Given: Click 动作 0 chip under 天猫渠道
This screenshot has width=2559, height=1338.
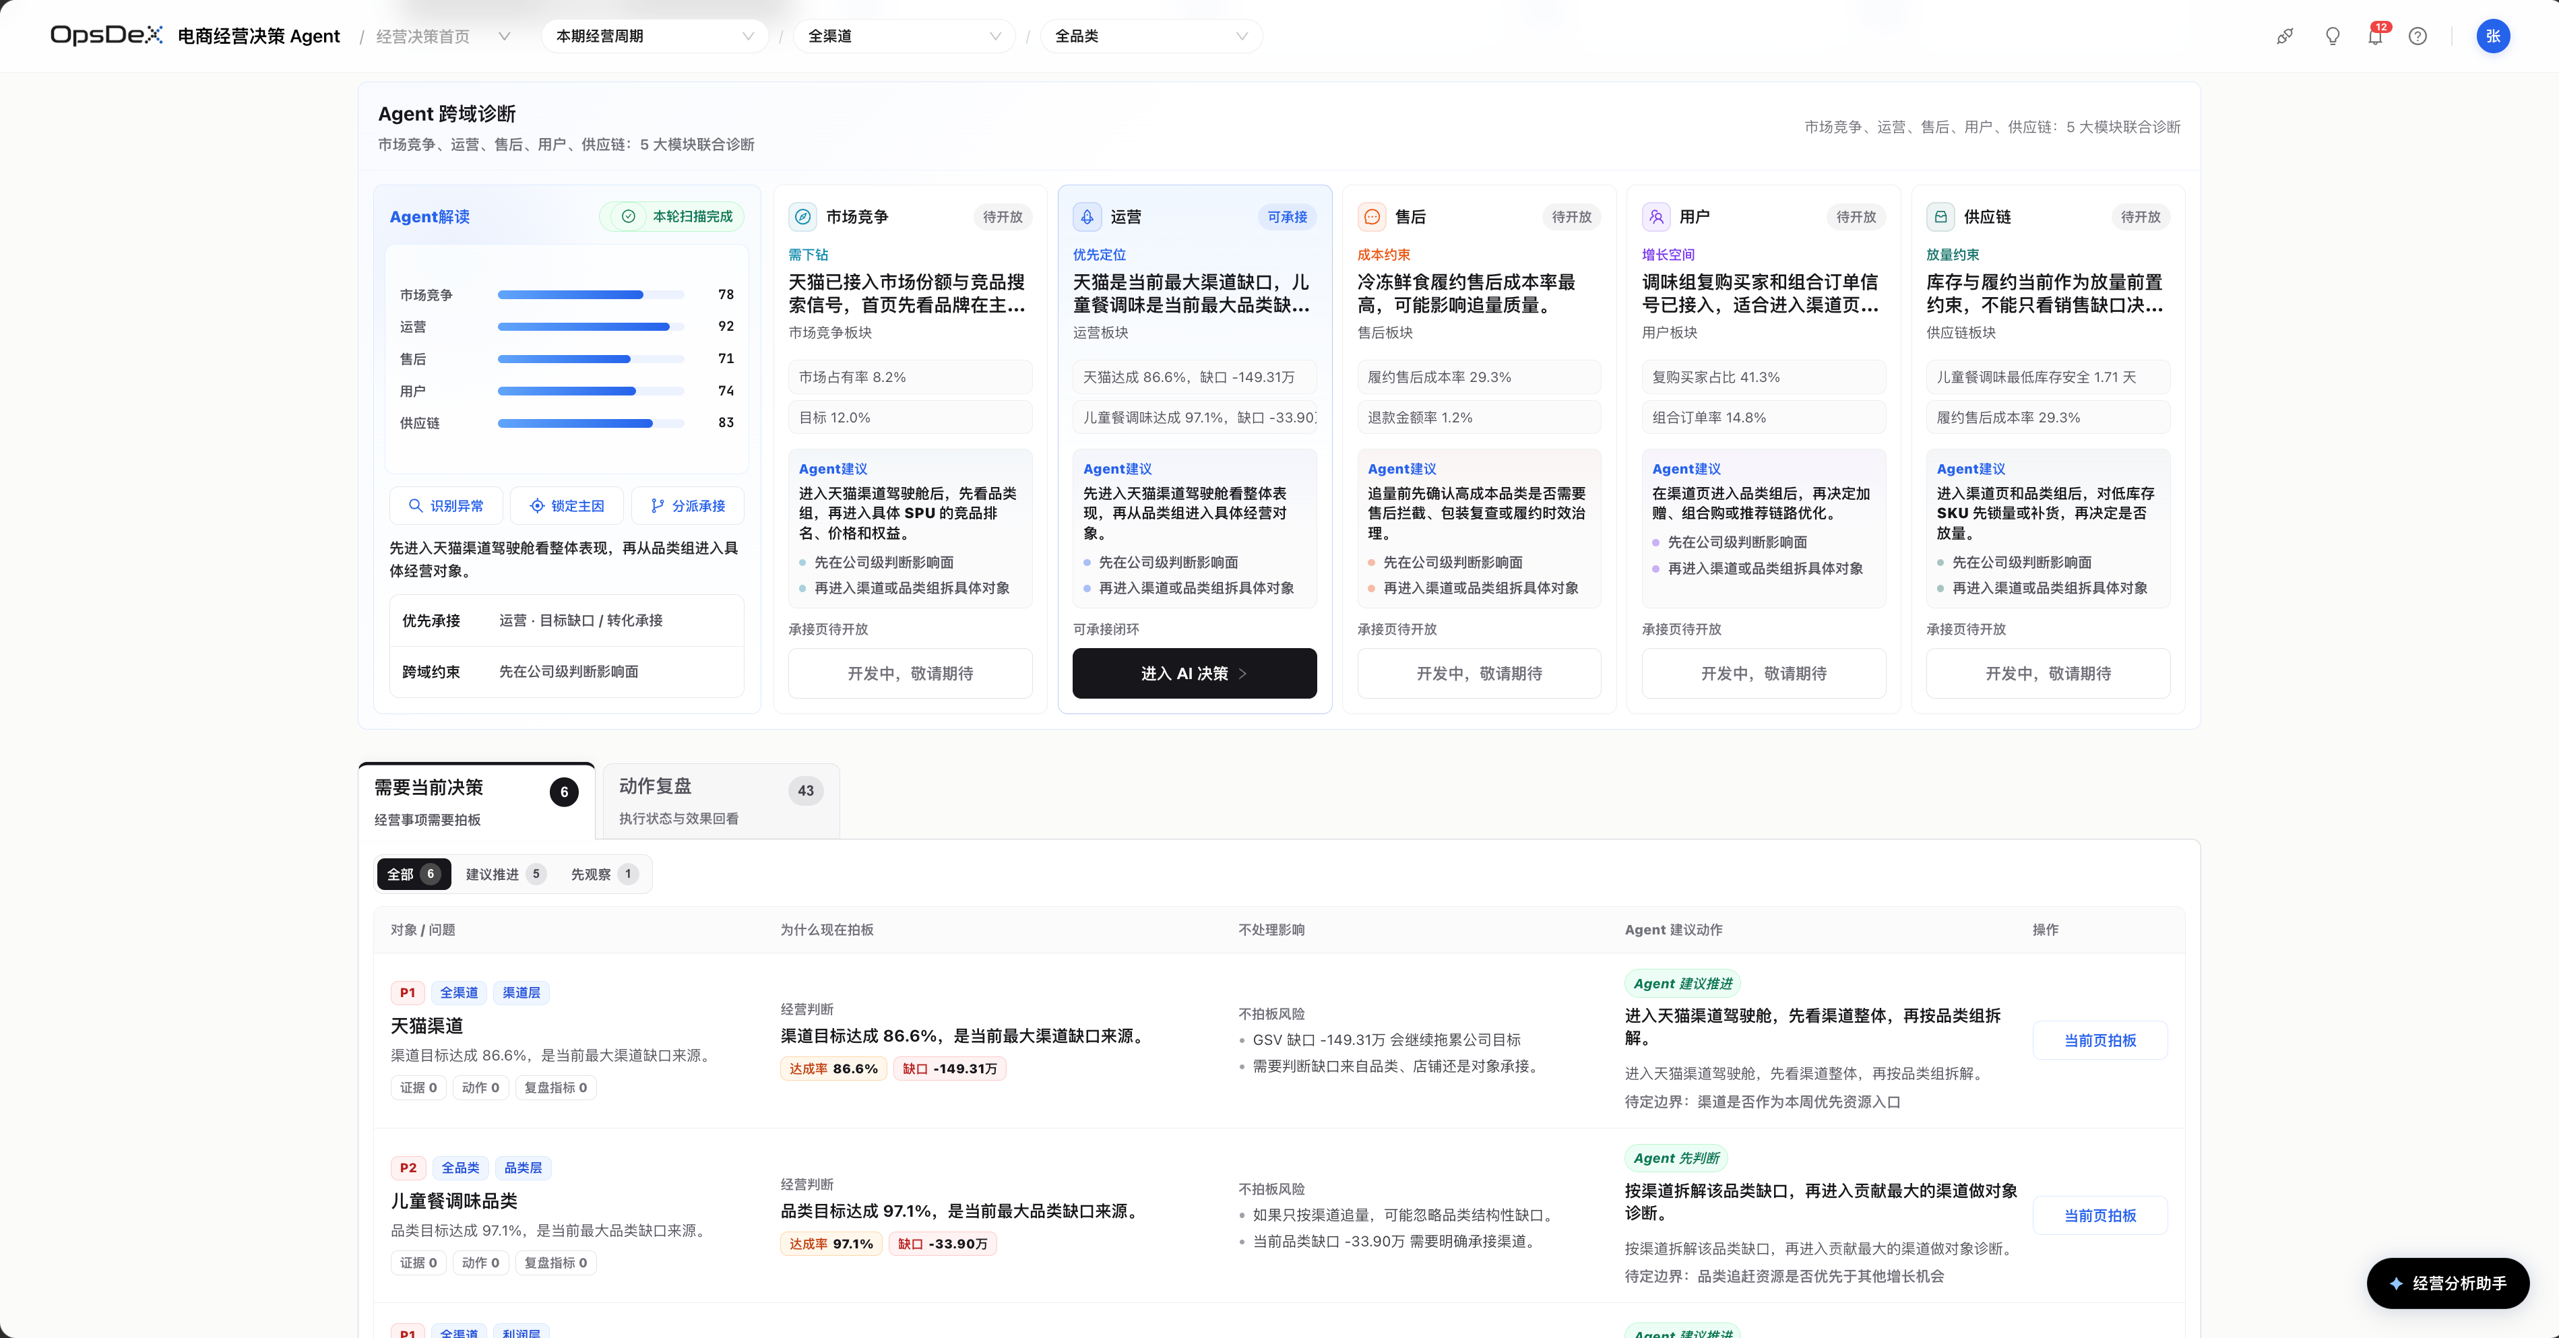Looking at the screenshot, I should (x=480, y=1087).
